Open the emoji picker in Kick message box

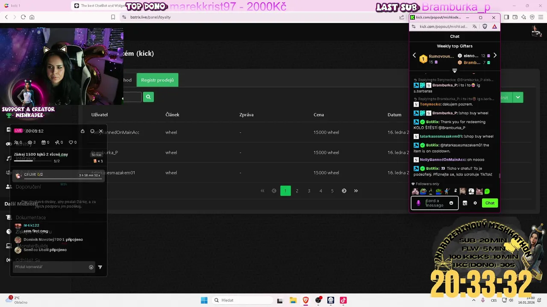(451, 203)
